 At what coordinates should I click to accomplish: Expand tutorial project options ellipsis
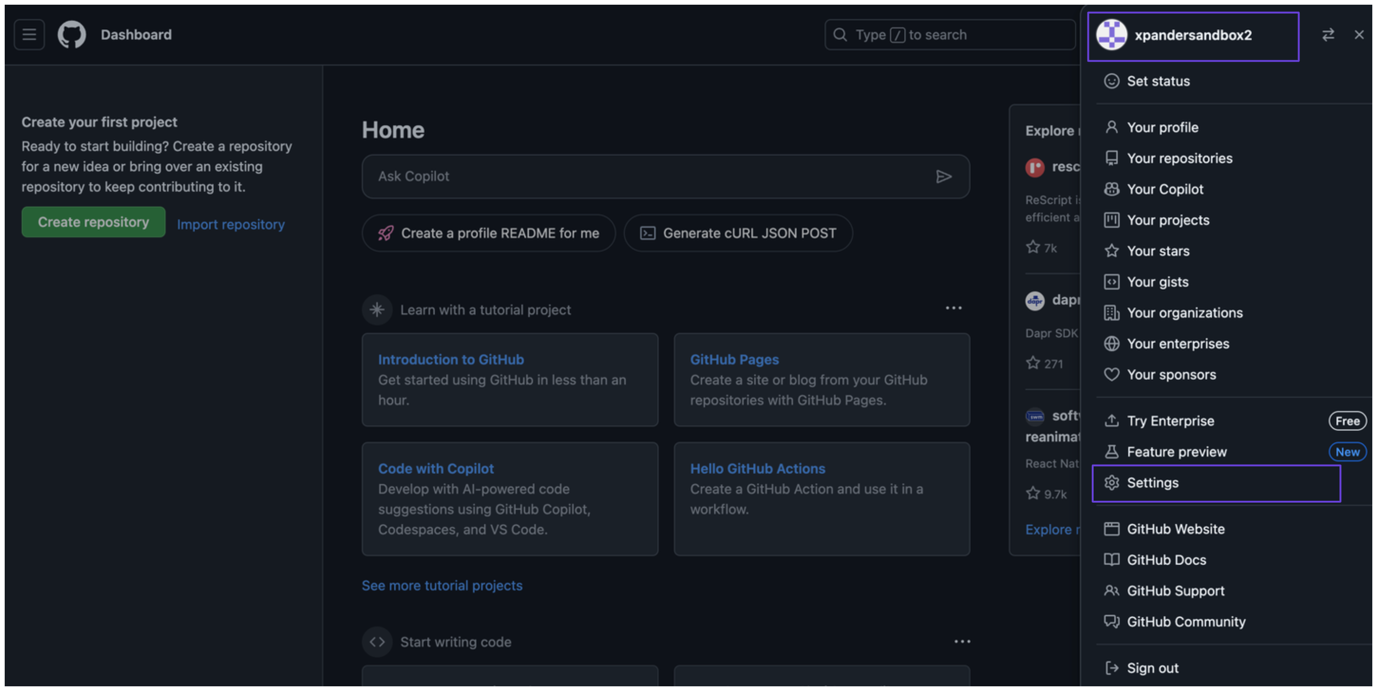coord(953,308)
